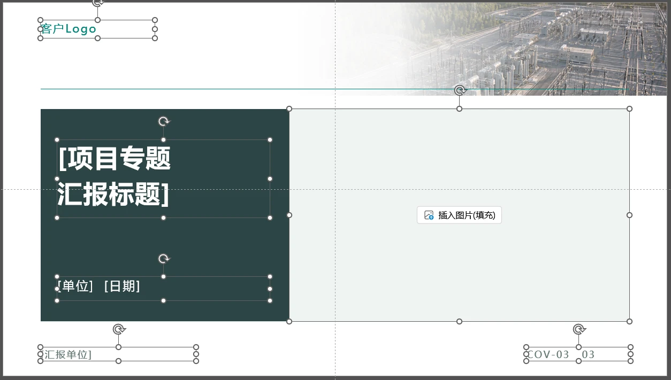
Task: Click the rotate handle above the picture placeholder
Action: (x=459, y=90)
